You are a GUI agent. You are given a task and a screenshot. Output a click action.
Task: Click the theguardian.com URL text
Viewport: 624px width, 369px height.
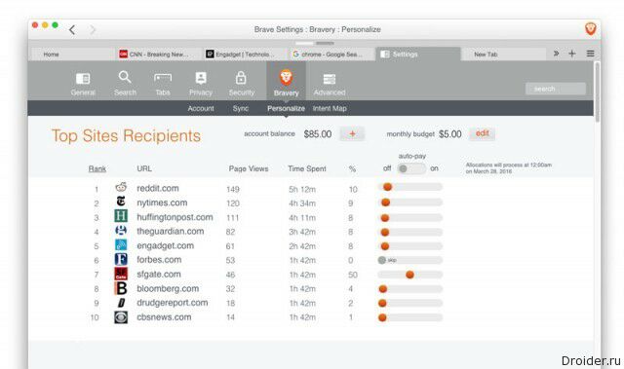tap(171, 231)
